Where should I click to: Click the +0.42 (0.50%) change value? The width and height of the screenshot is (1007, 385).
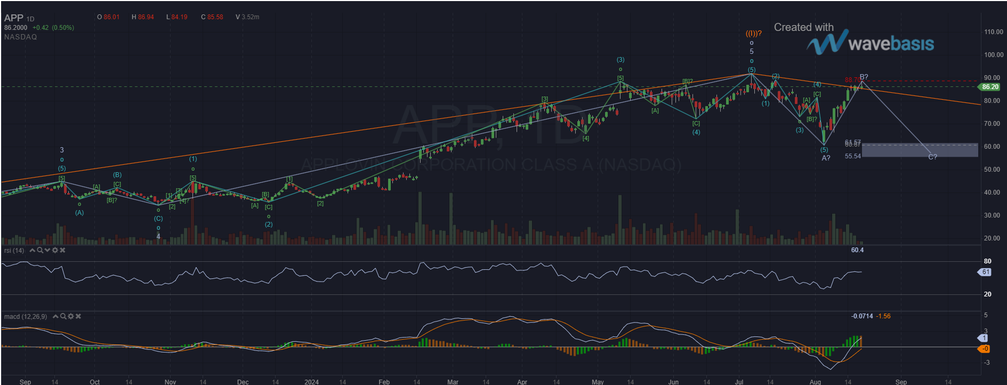53,28
